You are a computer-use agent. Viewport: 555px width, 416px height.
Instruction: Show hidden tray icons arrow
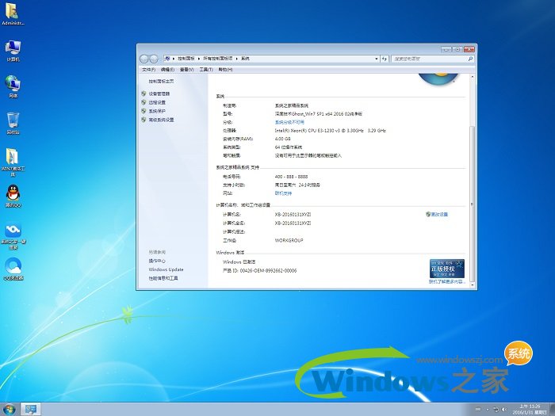(x=488, y=410)
